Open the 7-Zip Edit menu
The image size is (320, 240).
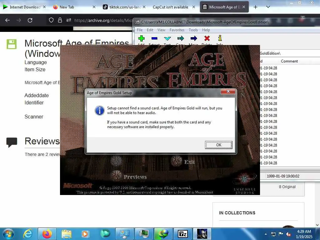point(150,30)
